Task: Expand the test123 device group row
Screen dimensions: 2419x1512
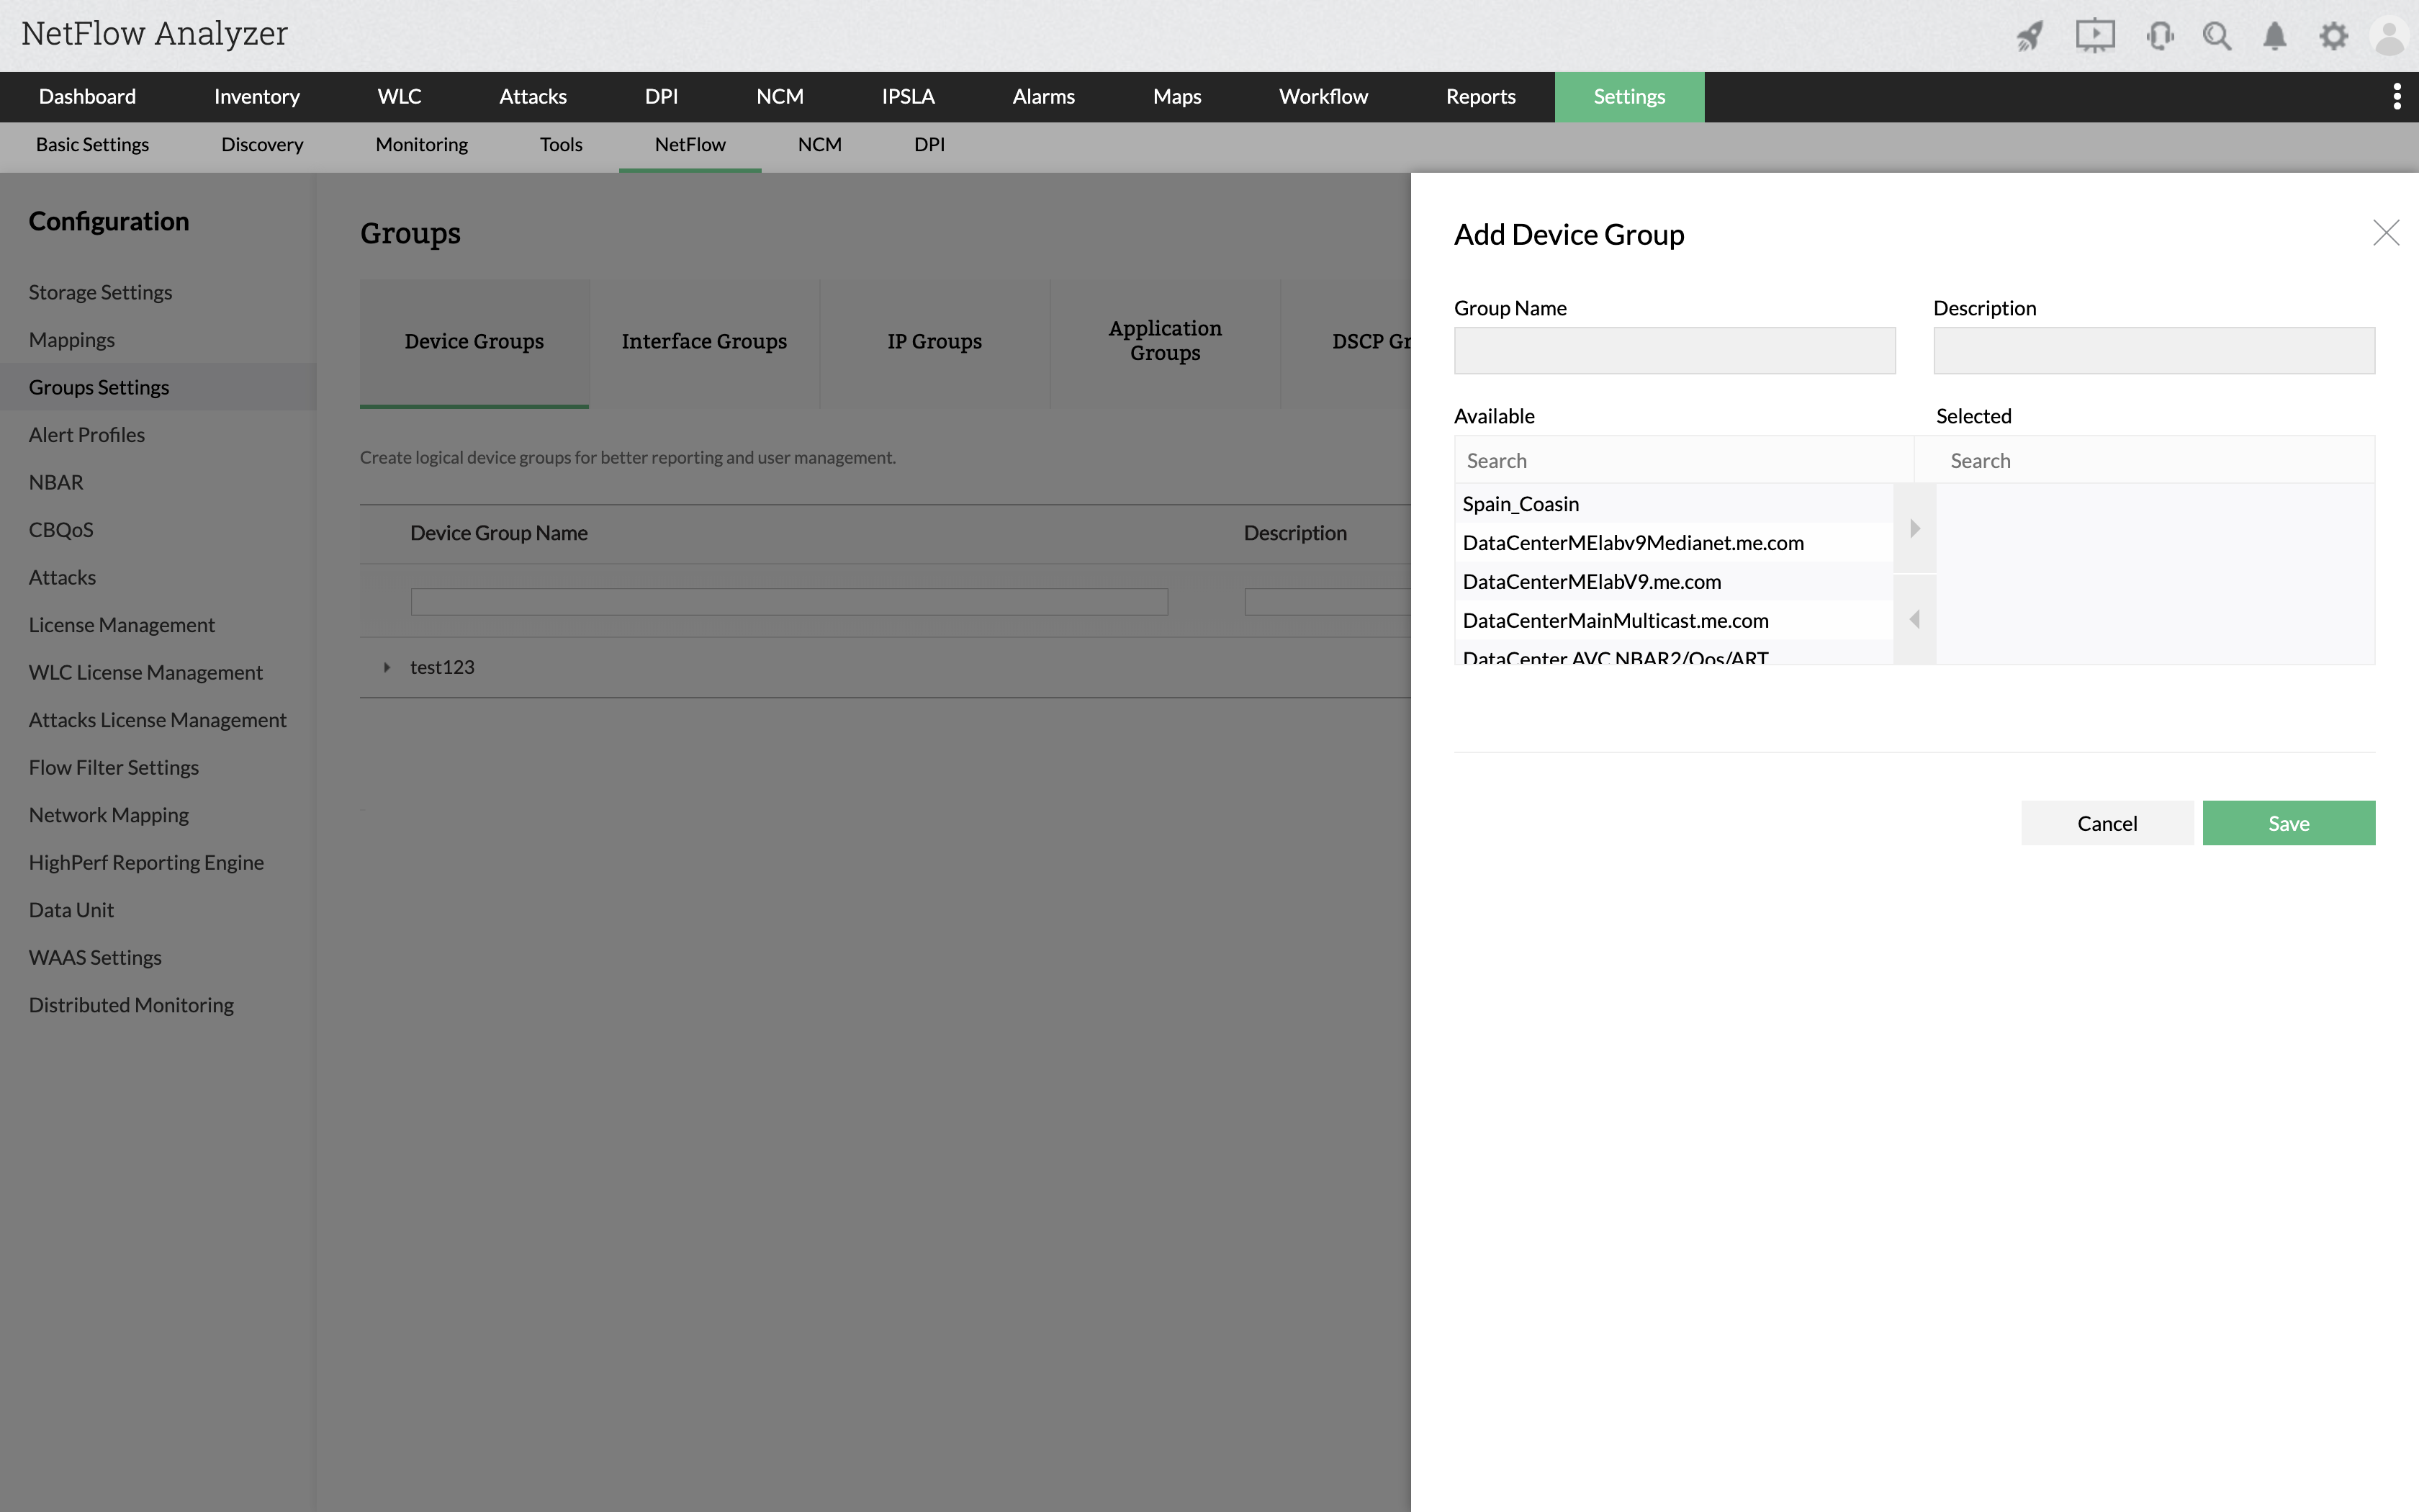Action: pyautogui.click(x=387, y=667)
